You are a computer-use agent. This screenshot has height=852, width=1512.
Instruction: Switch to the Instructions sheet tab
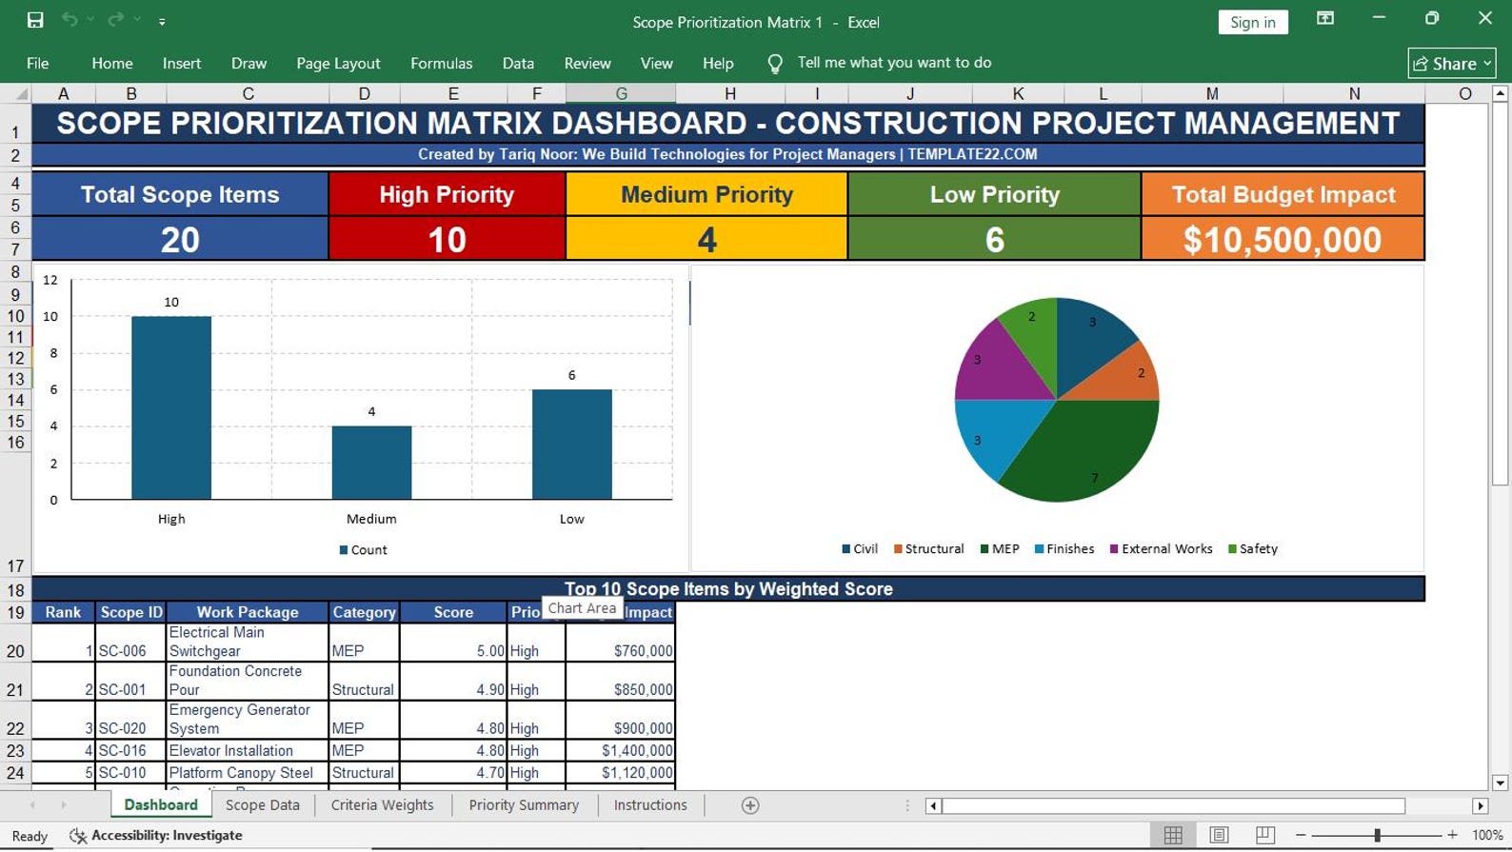[650, 805]
